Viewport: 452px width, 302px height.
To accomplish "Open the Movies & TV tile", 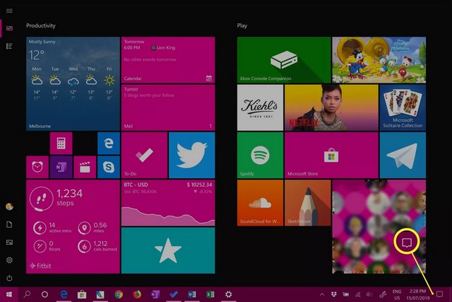I will 85,167.
